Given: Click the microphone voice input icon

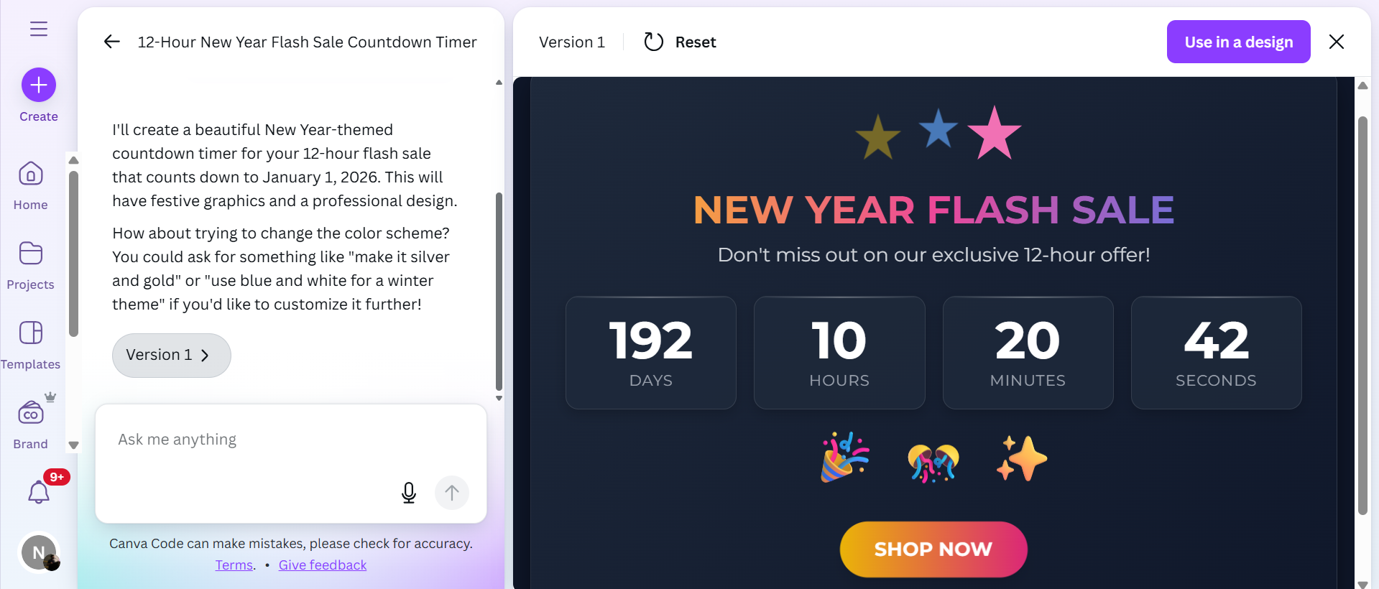Looking at the screenshot, I should click(x=409, y=493).
